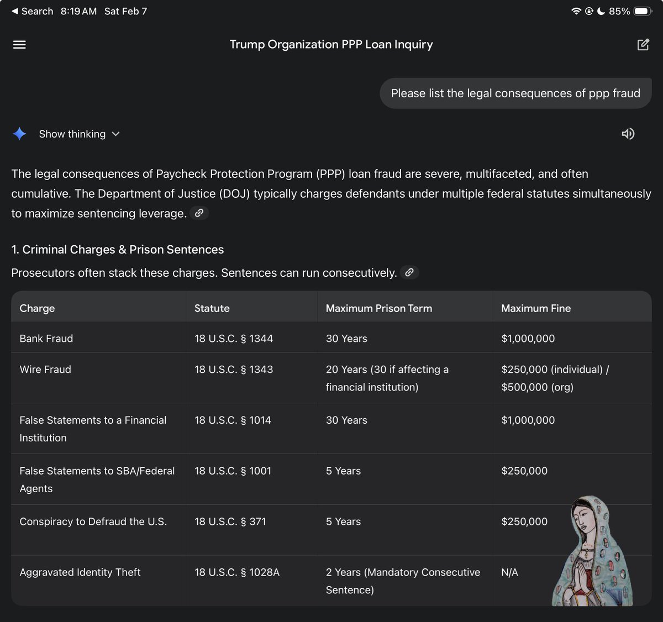The width and height of the screenshot is (663, 622).
Task: Tap the rotation lock status icon
Action: pos(590,11)
